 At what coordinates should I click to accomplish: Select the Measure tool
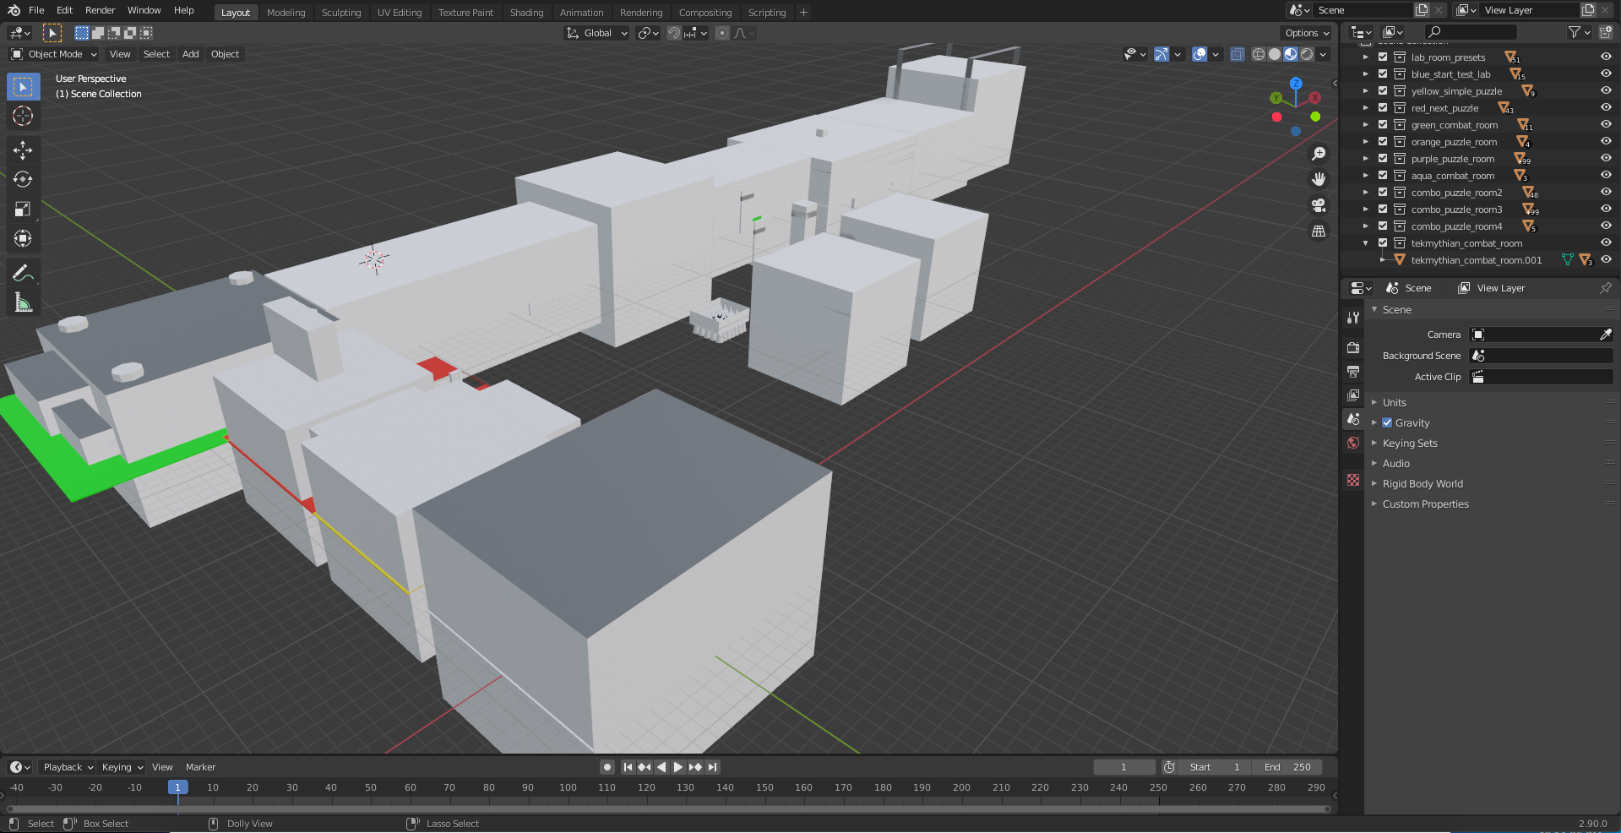point(23,302)
